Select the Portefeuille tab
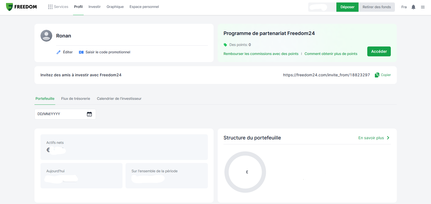Screen dimensions: 431x204 pyautogui.click(x=45, y=99)
